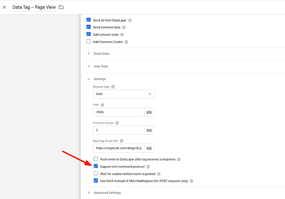Click help icon beside Support rich command protocol
The height and width of the screenshot is (199, 285).
[148, 167]
